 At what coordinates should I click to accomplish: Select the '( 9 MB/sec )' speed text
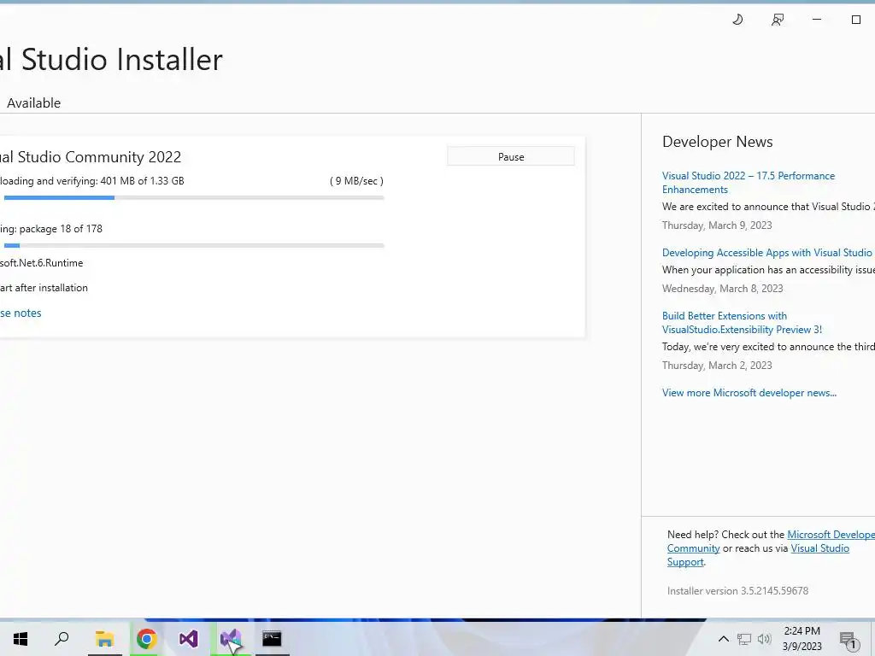pyautogui.click(x=356, y=181)
